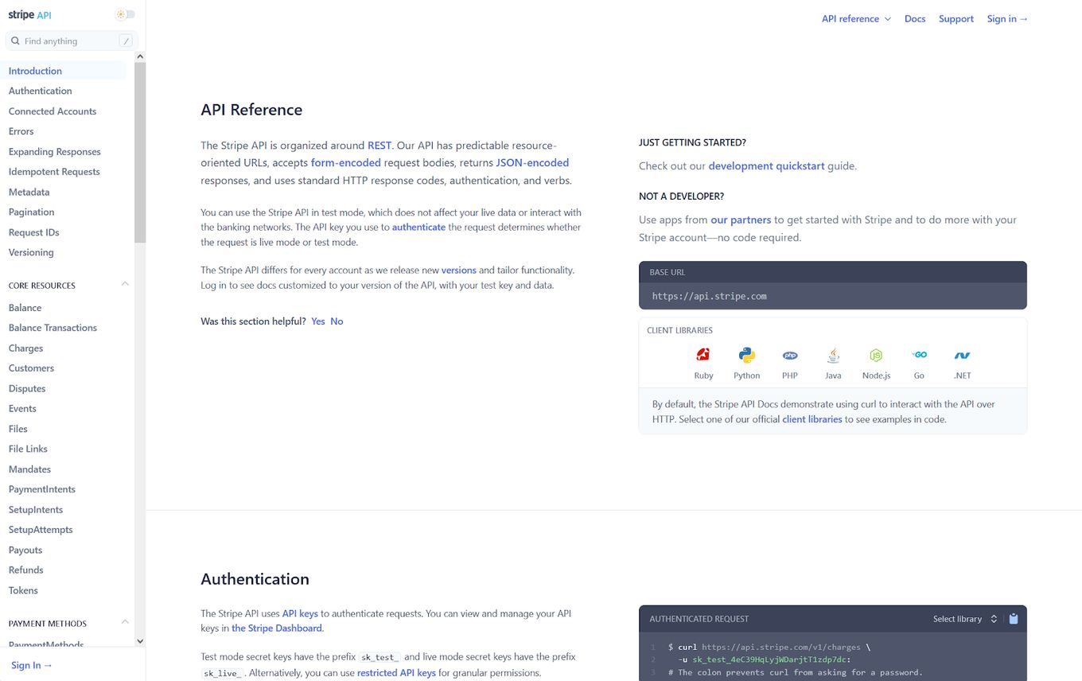Open Payouts in the sidebar

click(x=25, y=550)
